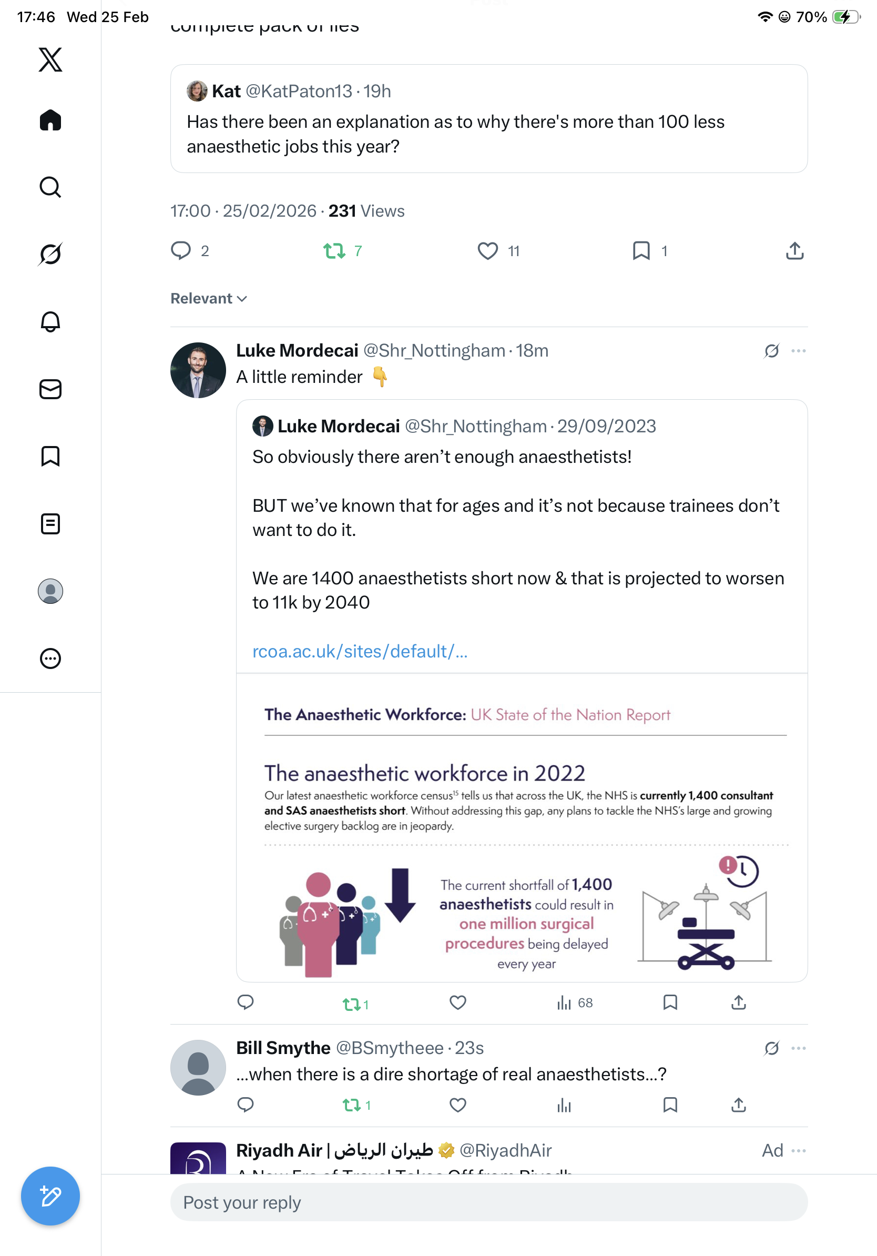Image resolution: width=877 pixels, height=1256 pixels.
Task: Like the main post with 11 likes
Action: [488, 251]
